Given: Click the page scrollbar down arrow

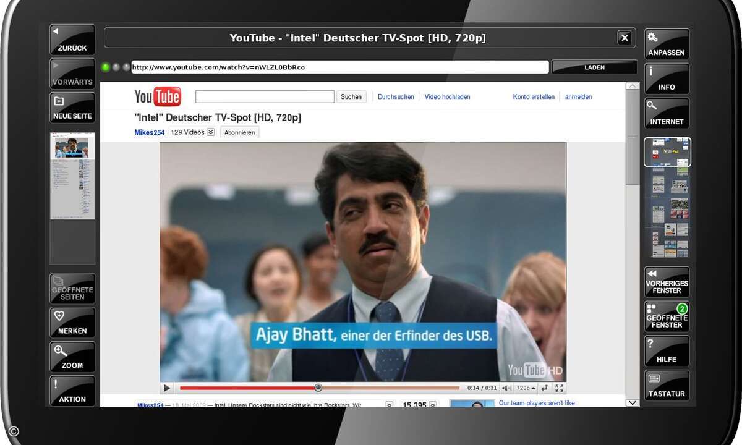Looking at the screenshot, I should point(632,402).
